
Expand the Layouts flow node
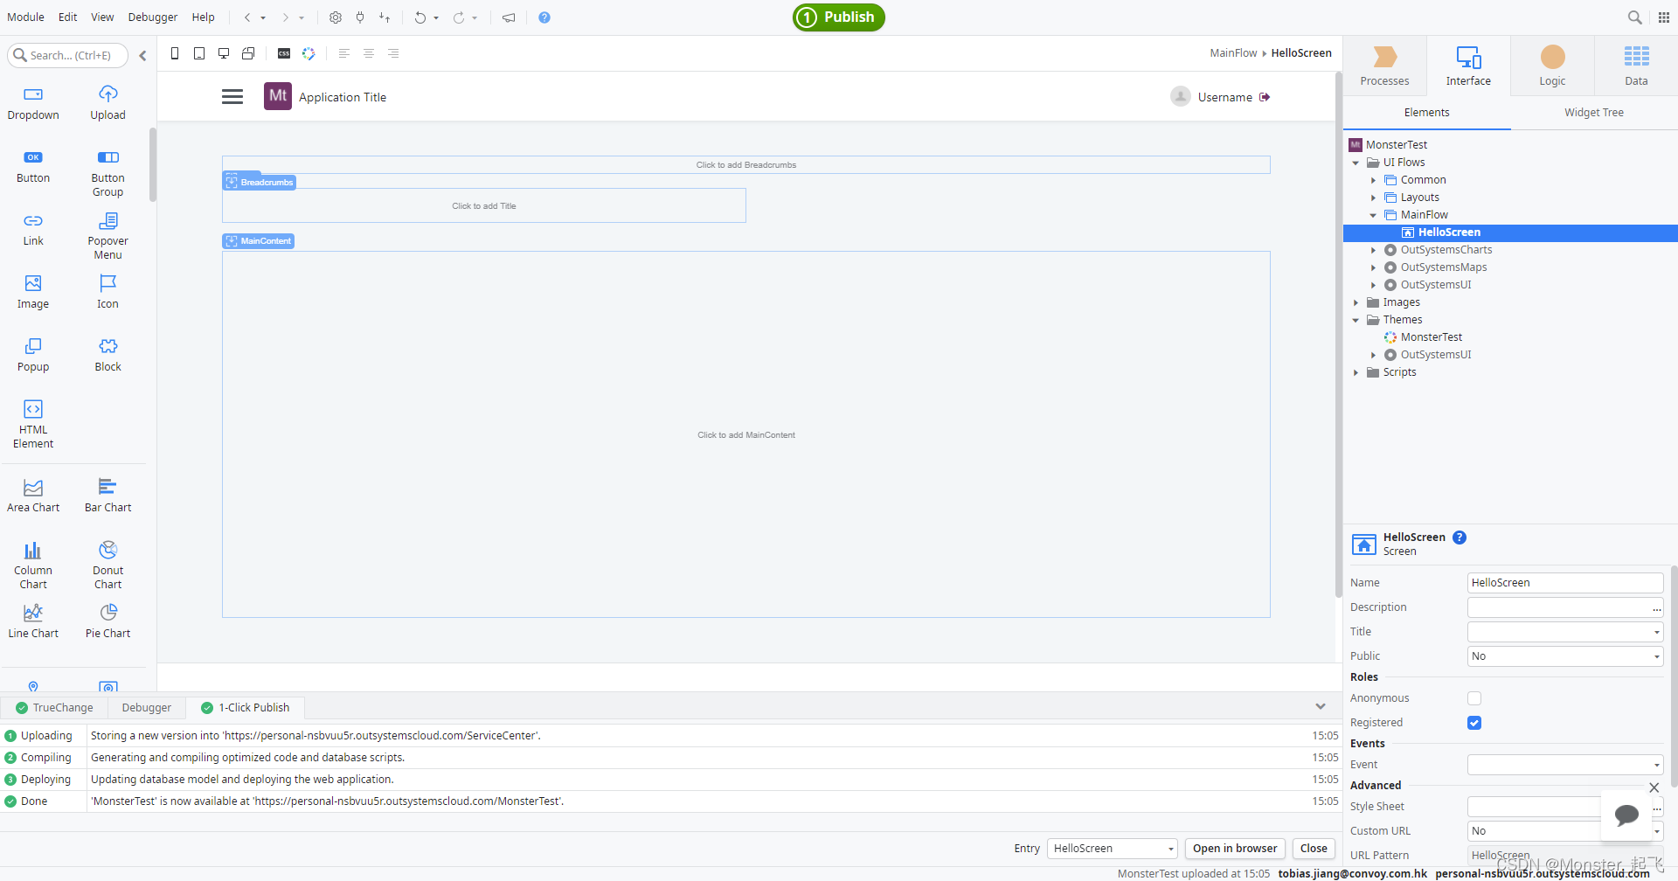click(1373, 198)
